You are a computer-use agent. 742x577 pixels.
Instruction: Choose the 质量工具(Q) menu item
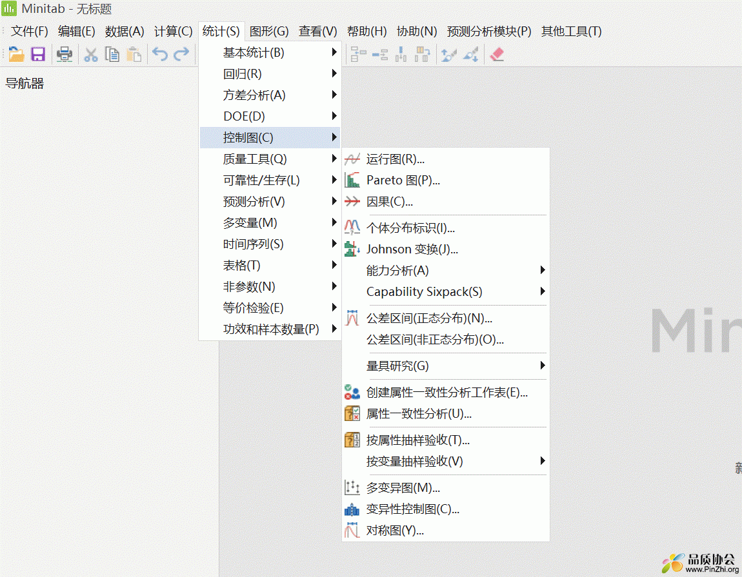270,159
